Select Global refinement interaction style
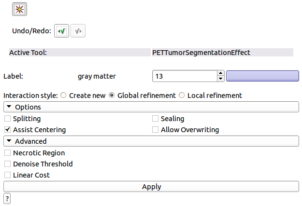 [112, 96]
